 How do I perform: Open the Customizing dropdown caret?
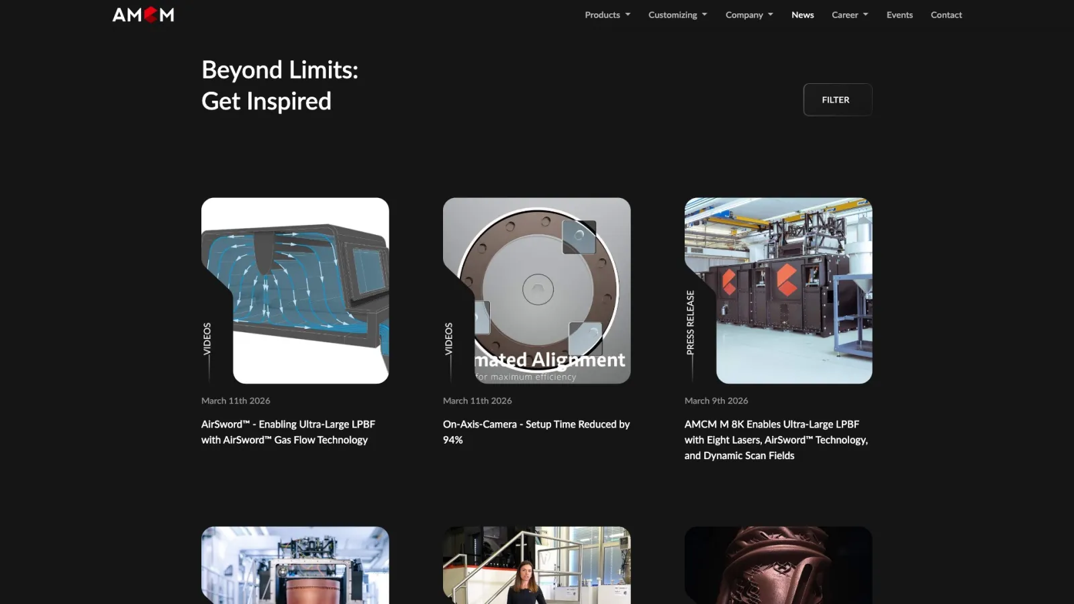pyautogui.click(x=705, y=15)
